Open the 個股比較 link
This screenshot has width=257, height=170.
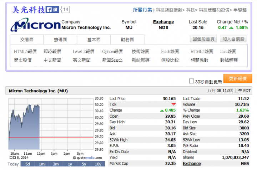pyautogui.click(x=170, y=60)
